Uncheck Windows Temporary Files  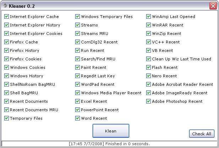pos(77,17)
